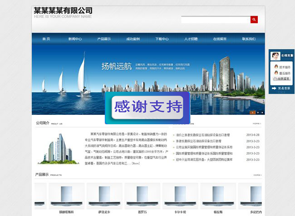Click the 给我留言 button in service panel
Viewport: 295px width, 216px height.
[282, 79]
